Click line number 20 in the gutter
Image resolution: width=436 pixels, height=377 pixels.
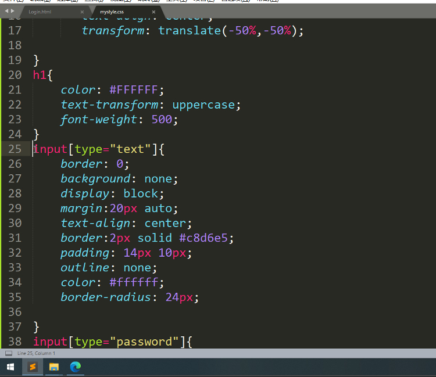pyautogui.click(x=15, y=74)
